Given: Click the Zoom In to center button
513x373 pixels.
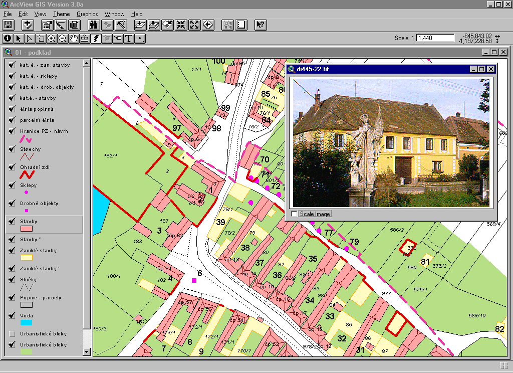Looking at the screenshot, I should pyautogui.click(x=181, y=25).
